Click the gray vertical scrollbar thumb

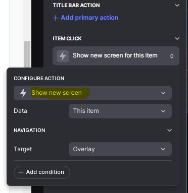27,54
